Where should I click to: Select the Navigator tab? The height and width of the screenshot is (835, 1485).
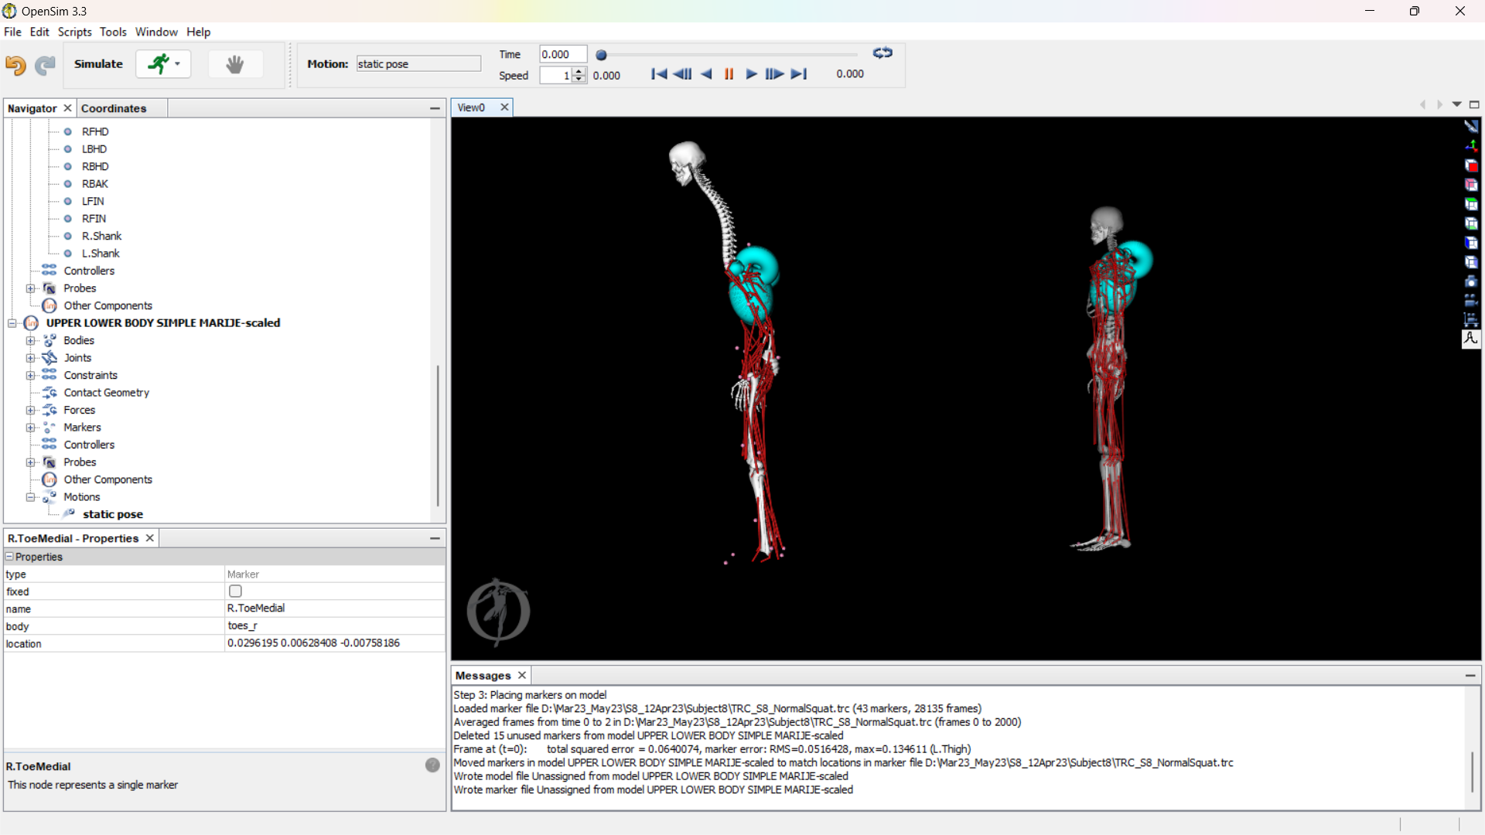point(32,108)
